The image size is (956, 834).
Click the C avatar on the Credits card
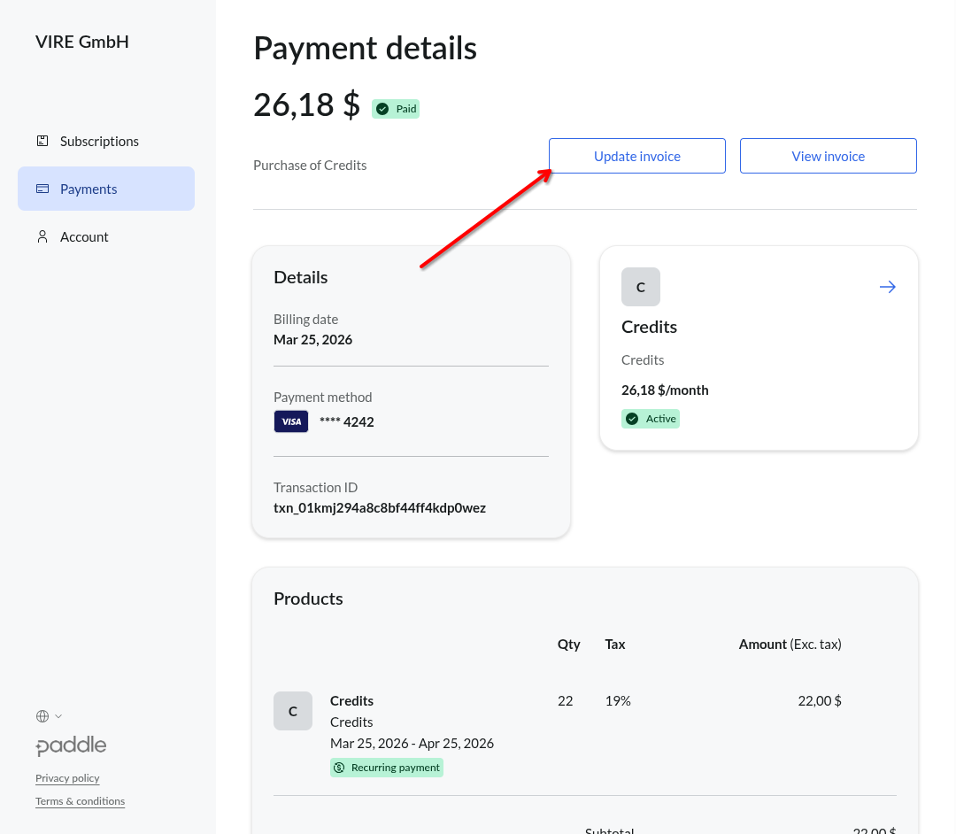pos(640,286)
